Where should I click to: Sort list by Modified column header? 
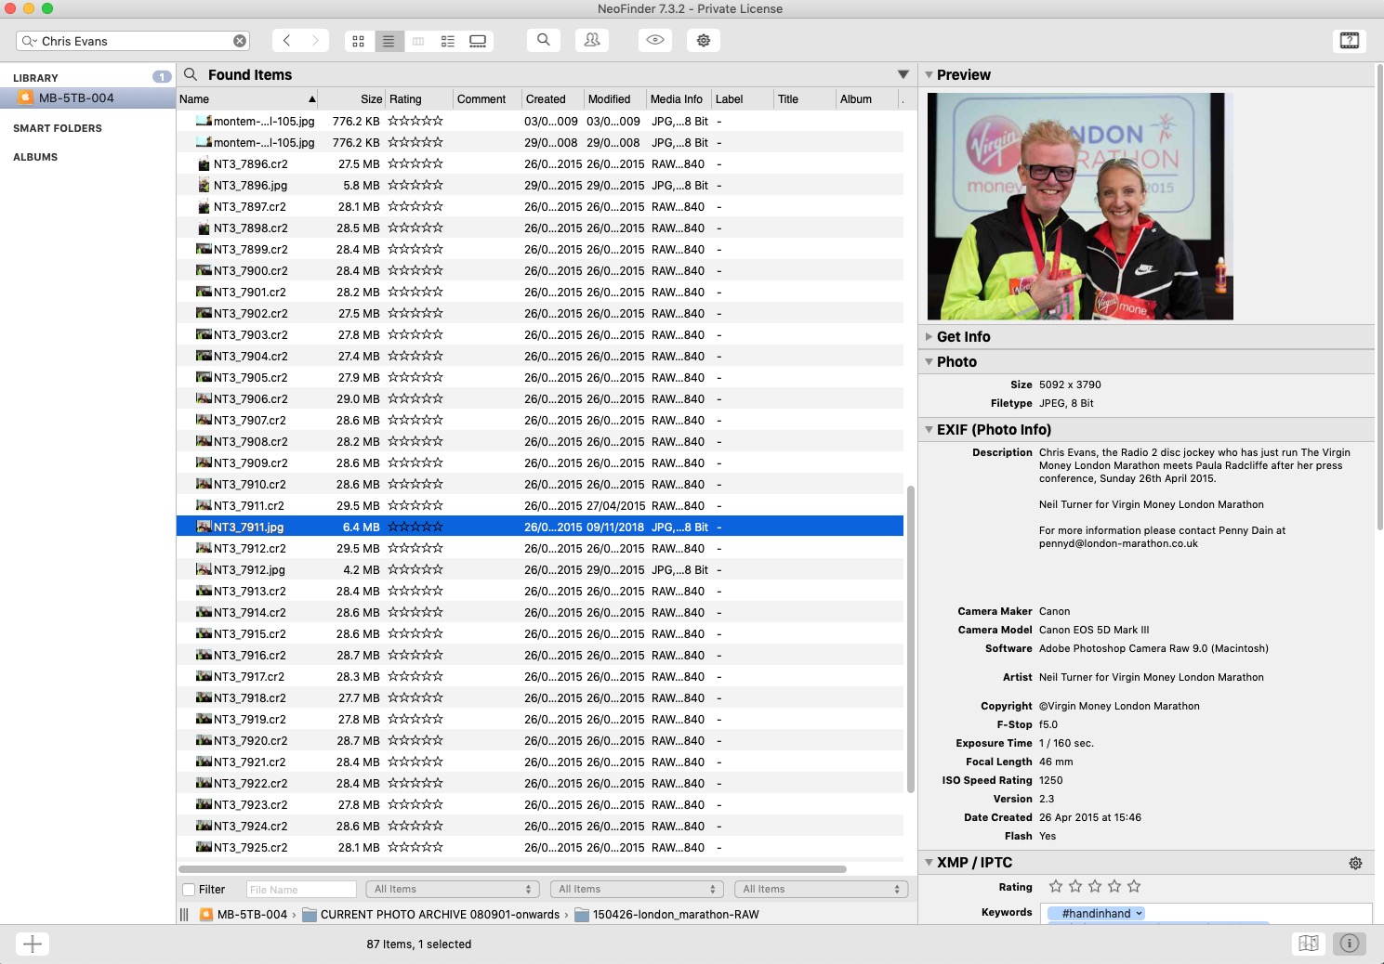[609, 99]
